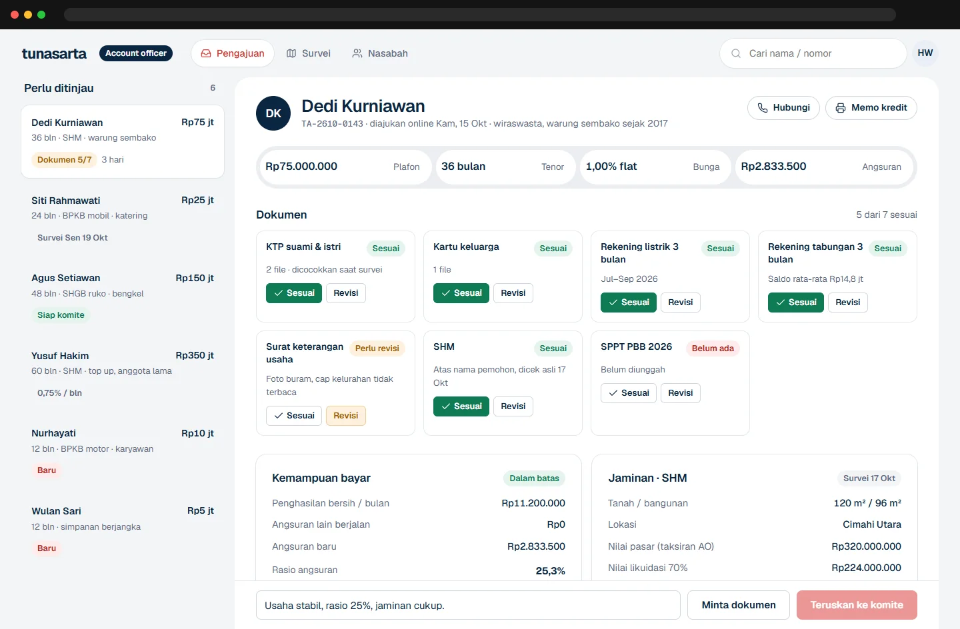This screenshot has height=629, width=960.
Task: Request Revisi for SHM document
Action: click(513, 406)
